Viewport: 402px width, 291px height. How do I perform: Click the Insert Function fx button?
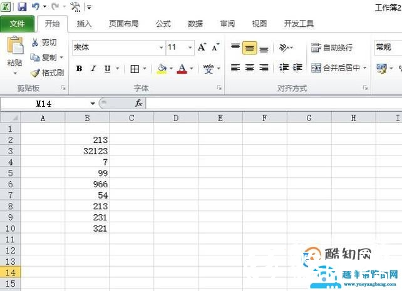click(139, 103)
